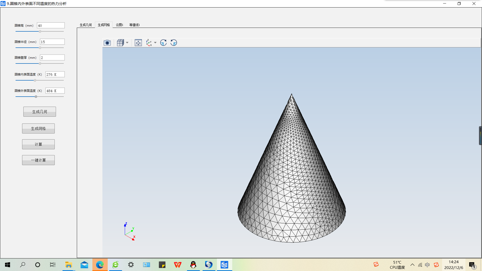Viewport: 482px width, 271px height.
Task: Click the inner temperature slider handle
Action: click(x=35, y=80)
